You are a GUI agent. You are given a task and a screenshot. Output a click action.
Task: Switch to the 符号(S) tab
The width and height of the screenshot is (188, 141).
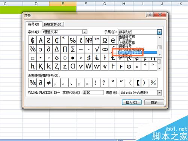point(33,24)
